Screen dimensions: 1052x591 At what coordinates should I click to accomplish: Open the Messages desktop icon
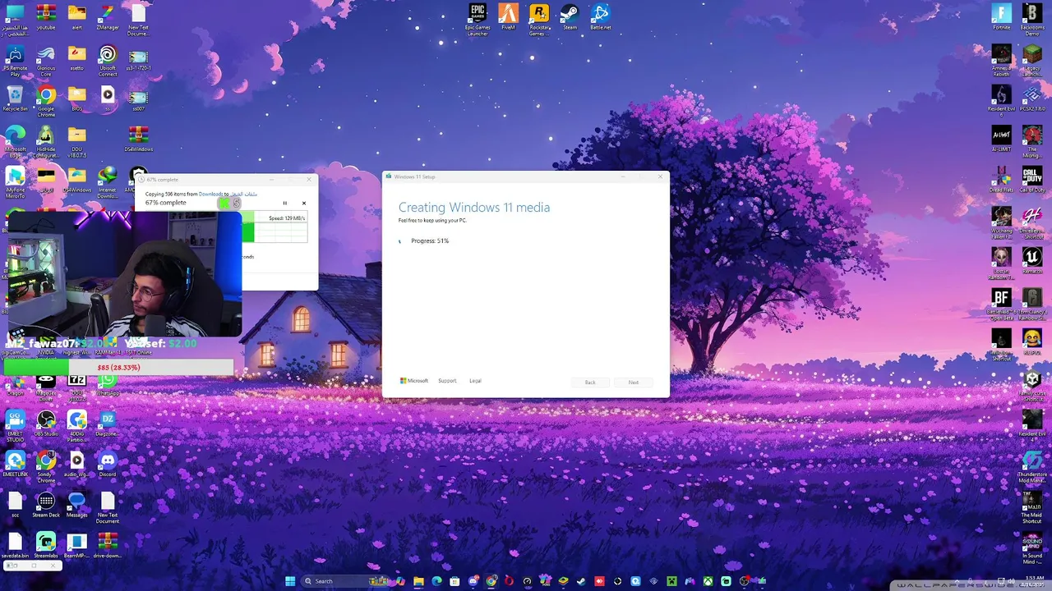tap(76, 505)
